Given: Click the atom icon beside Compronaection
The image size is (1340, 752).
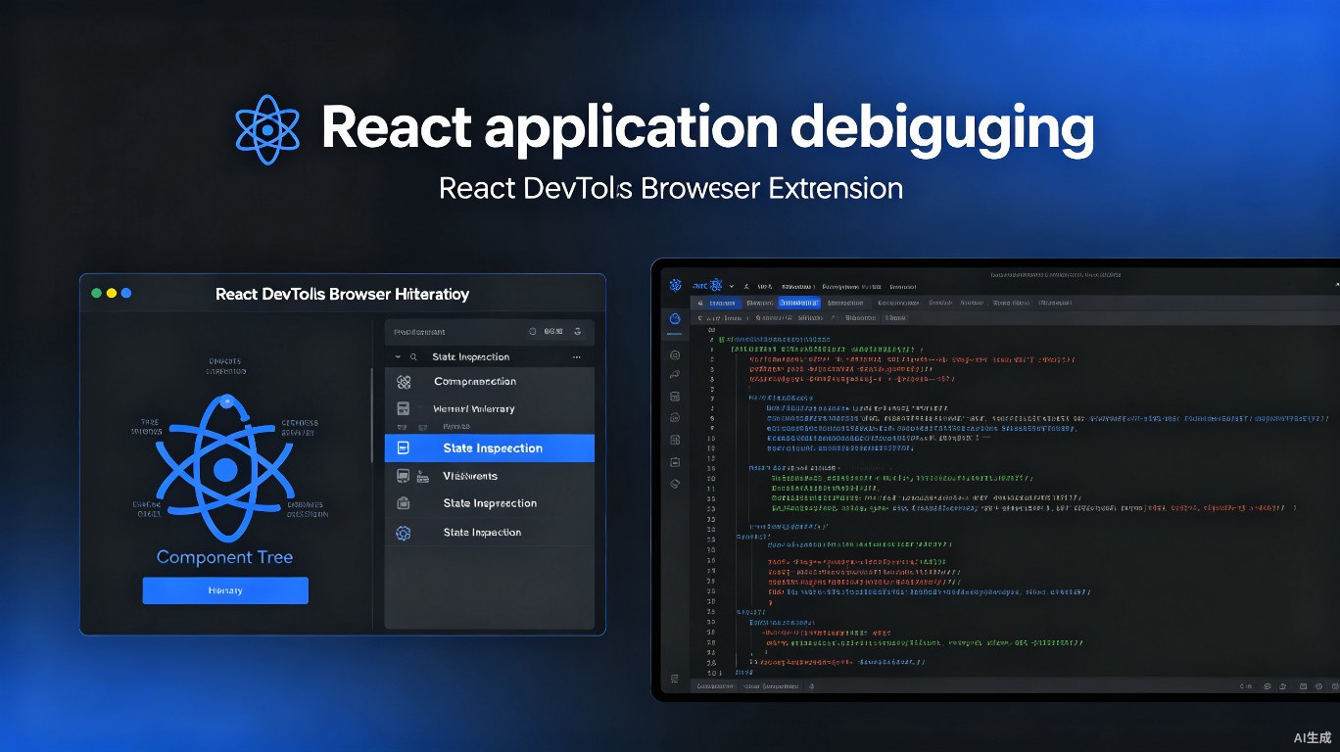Looking at the screenshot, I should click(x=403, y=382).
